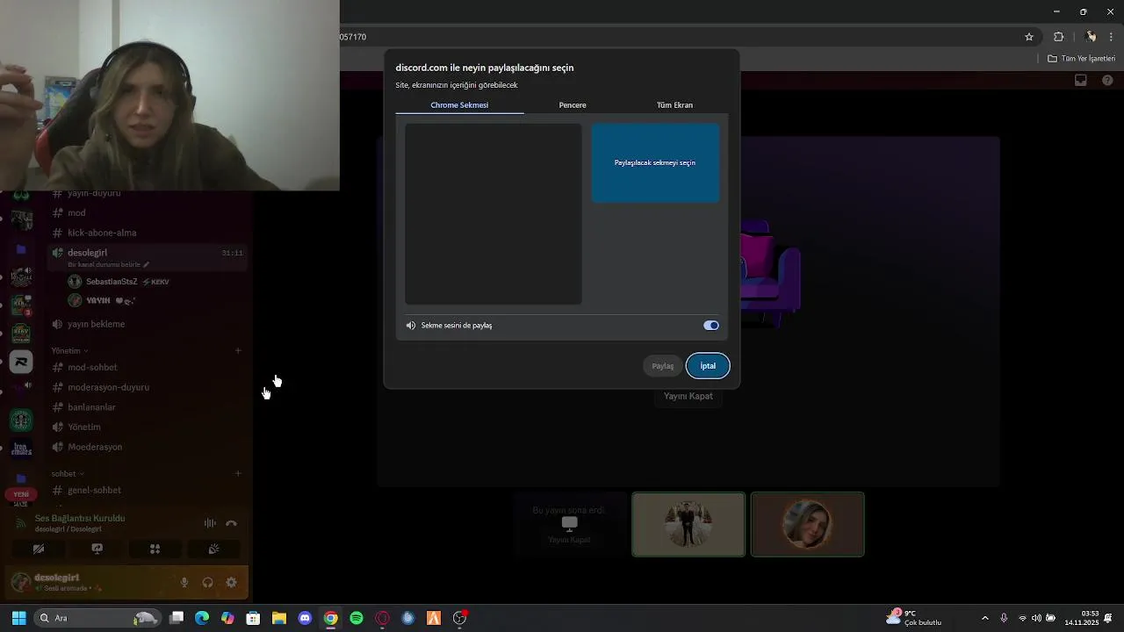Open Discord inbox icon
Screen dimensions: 1124x632
coord(1081,80)
